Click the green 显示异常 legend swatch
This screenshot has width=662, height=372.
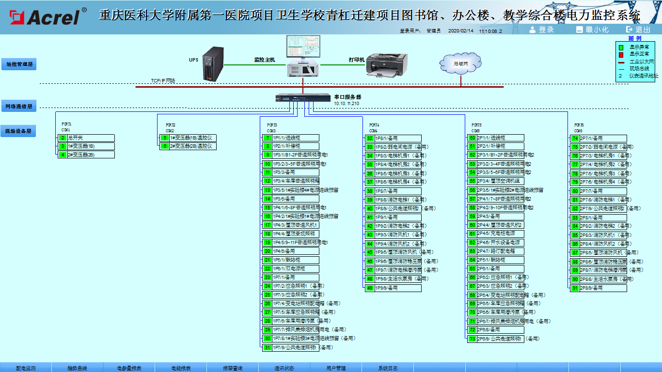click(x=621, y=47)
